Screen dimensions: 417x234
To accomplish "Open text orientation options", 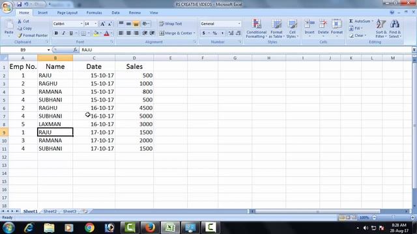I will [x=146, y=23].
